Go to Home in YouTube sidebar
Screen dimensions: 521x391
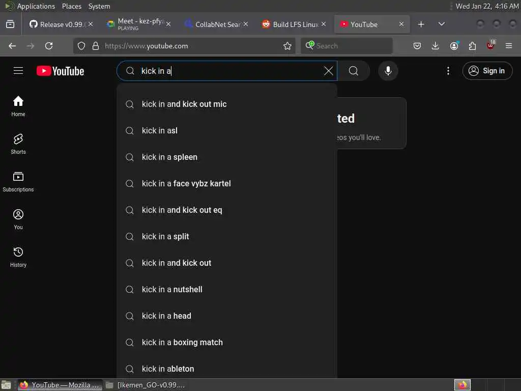point(18,106)
